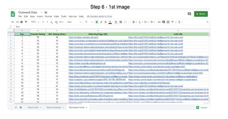Open the functions sigma dropdown
The width and height of the screenshot is (228, 119).
pyautogui.click(x=180, y=22)
